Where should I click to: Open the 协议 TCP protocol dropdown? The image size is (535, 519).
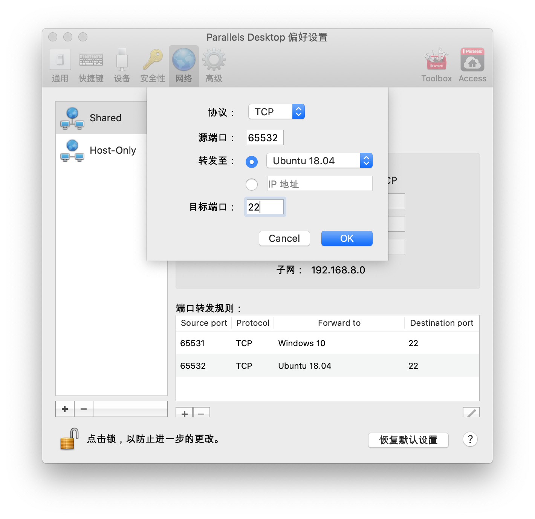[277, 111]
